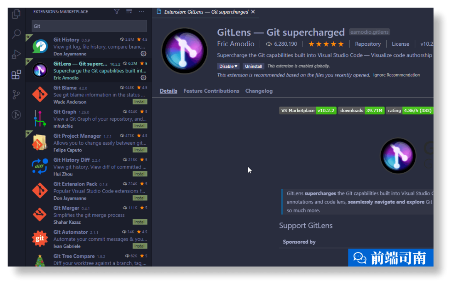Select the 'Support GitLens' heading
The image size is (449, 282).
[x=306, y=225]
